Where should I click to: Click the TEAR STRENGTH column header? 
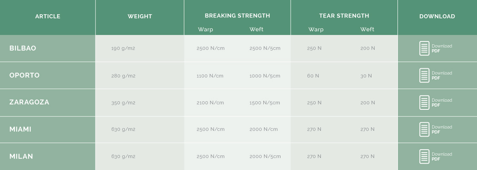(x=344, y=15)
